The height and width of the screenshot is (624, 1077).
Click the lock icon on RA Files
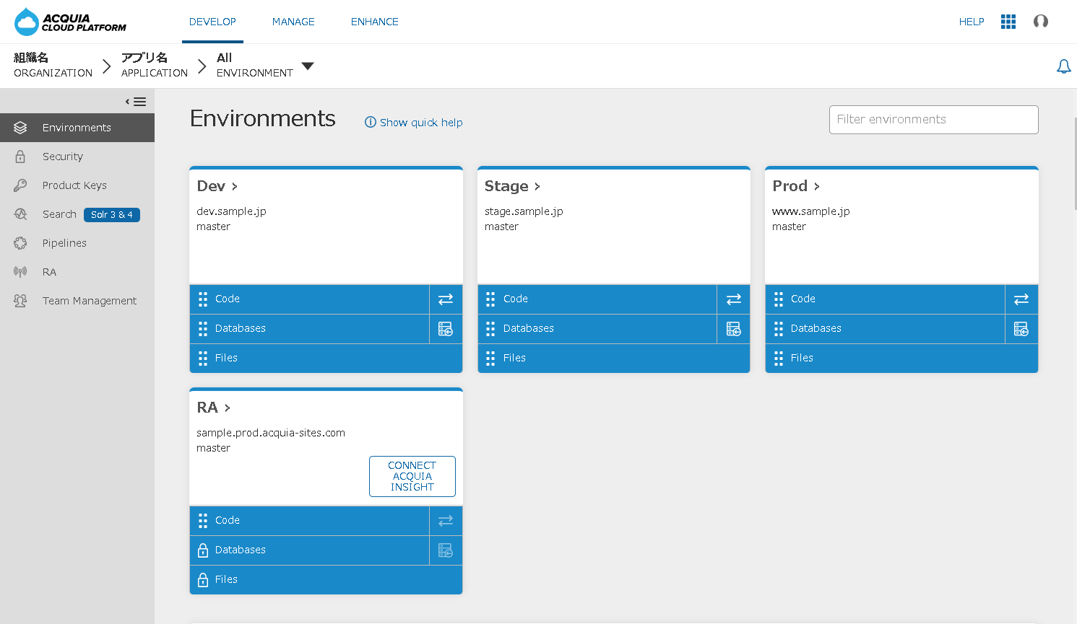click(x=203, y=580)
